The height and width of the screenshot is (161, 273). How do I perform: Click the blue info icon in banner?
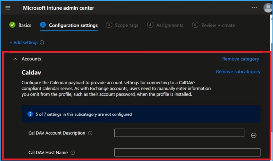30,114
